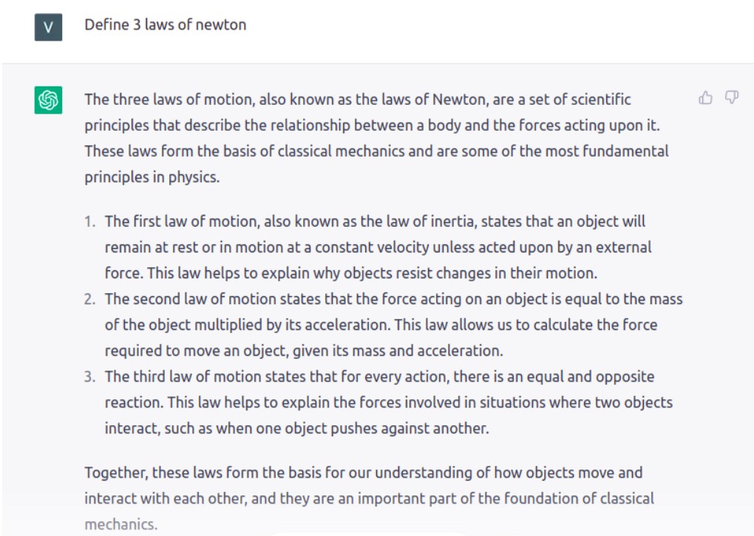Screen dimensions: 754x536
Task: Click the list number 2. marker
Action: [x=90, y=299]
